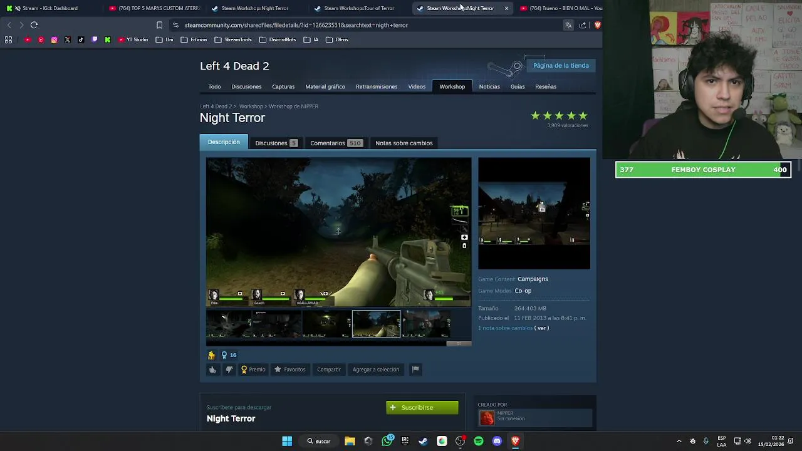Open the Campaigns game content link

tap(533, 279)
